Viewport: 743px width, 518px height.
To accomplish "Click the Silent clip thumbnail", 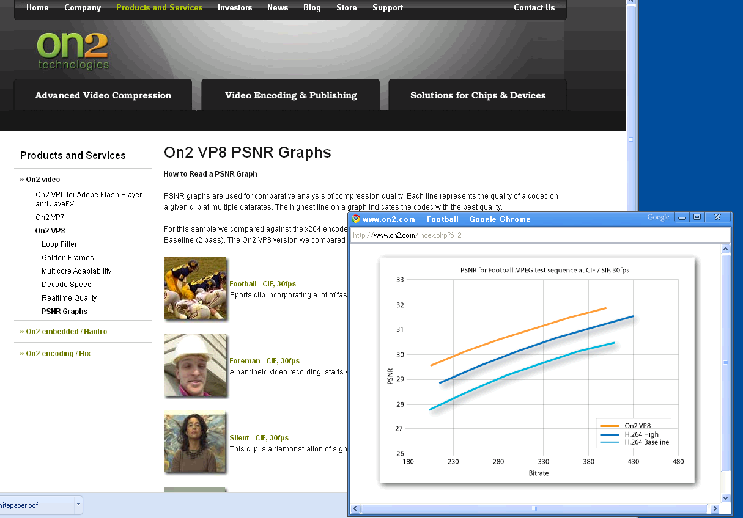I will [195, 442].
